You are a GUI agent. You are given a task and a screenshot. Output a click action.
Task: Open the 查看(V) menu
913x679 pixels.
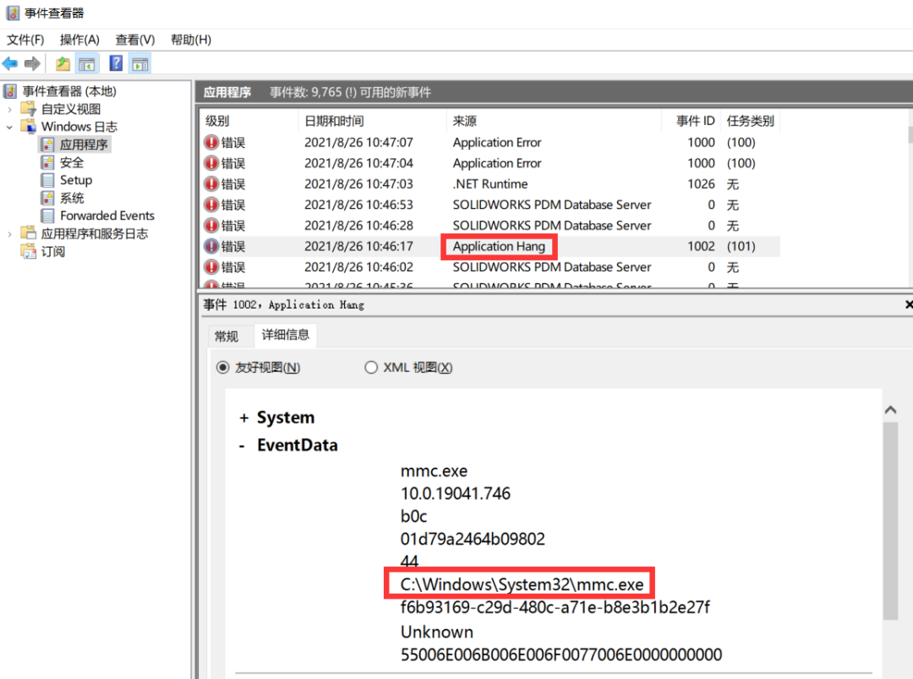pyautogui.click(x=134, y=39)
